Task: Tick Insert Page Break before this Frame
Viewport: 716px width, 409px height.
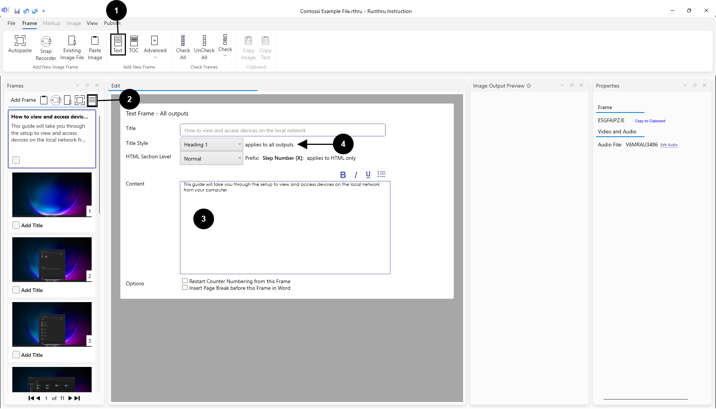Action: (185, 288)
